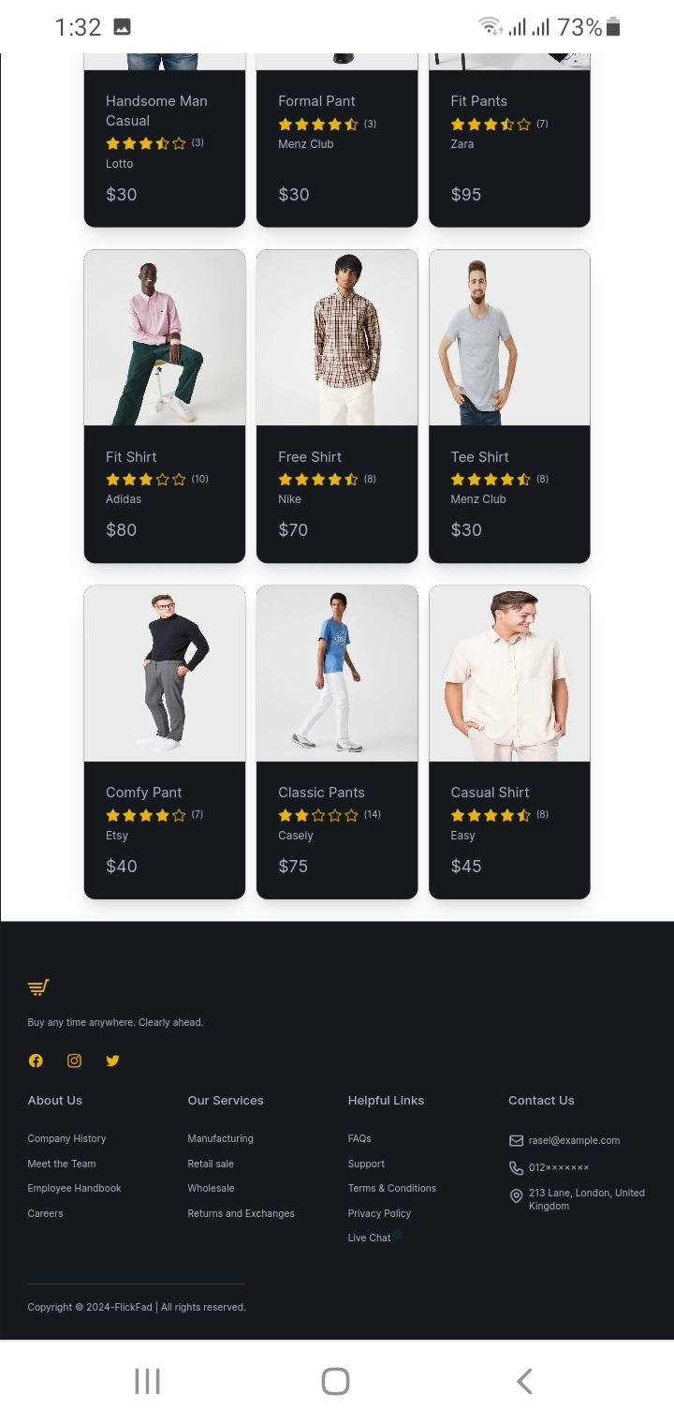Tap the recent apps navigation button

148,1381
